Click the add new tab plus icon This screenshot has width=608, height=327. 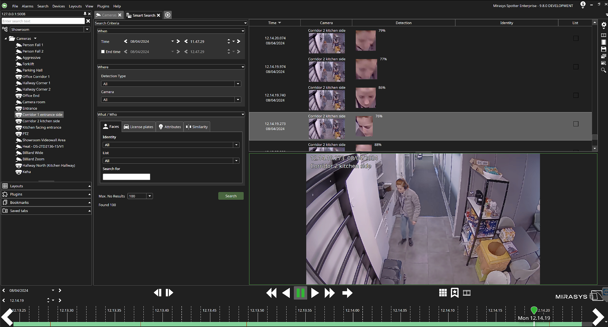click(x=168, y=15)
